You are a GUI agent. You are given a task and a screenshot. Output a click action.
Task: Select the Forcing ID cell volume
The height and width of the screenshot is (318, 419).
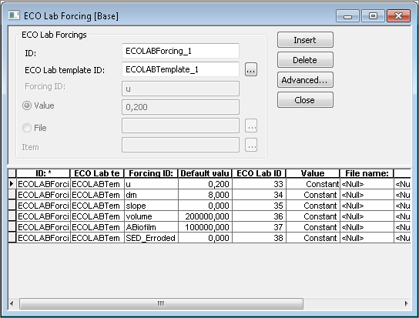click(x=151, y=216)
